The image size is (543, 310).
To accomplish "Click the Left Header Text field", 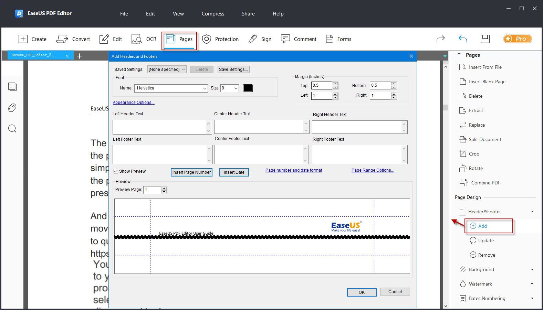I will (162, 127).
